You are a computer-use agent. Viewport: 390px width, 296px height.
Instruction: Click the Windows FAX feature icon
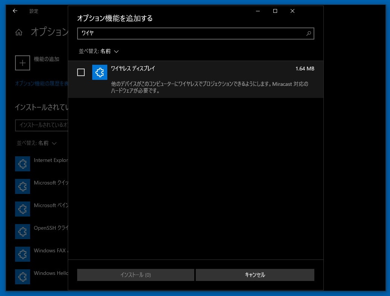[x=23, y=254]
